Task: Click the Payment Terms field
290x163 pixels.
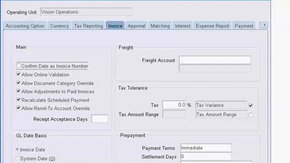Action: 206,148
